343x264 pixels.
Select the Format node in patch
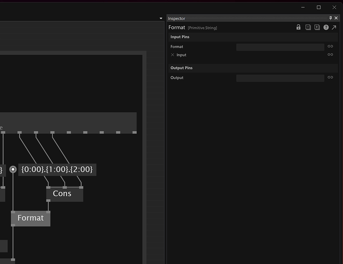coord(30,218)
